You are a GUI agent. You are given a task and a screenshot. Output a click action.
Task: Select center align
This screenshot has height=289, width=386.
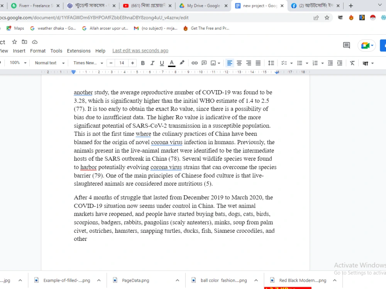[x=239, y=63]
